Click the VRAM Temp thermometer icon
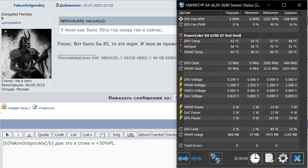 click(x=181, y=52)
